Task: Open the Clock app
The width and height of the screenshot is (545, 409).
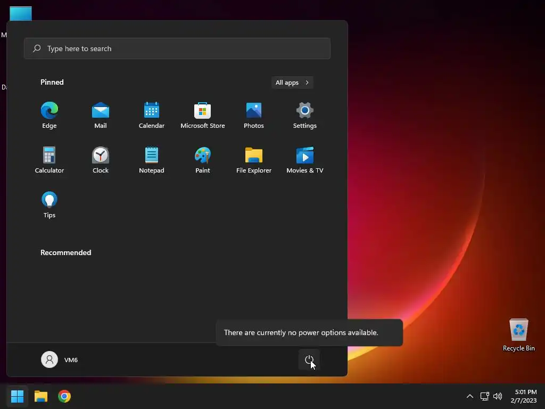Action: click(101, 160)
